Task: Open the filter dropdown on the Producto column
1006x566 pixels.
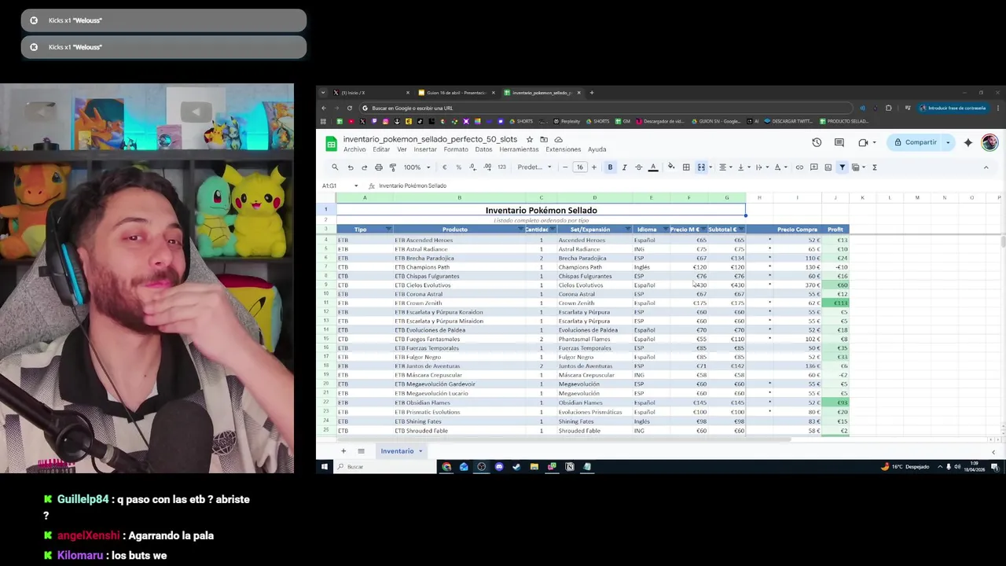Action: [x=522, y=230]
